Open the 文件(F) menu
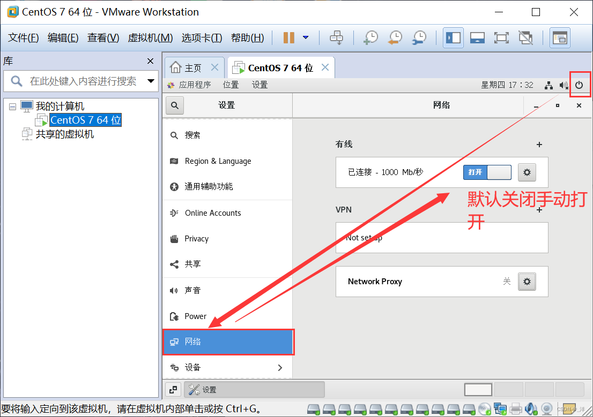Image resolution: width=593 pixels, height=417 pixels. click(24, 38)
